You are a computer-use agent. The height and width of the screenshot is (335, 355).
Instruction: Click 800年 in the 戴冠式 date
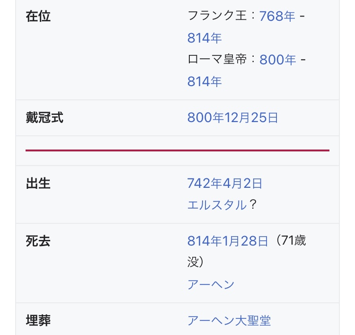205,117
